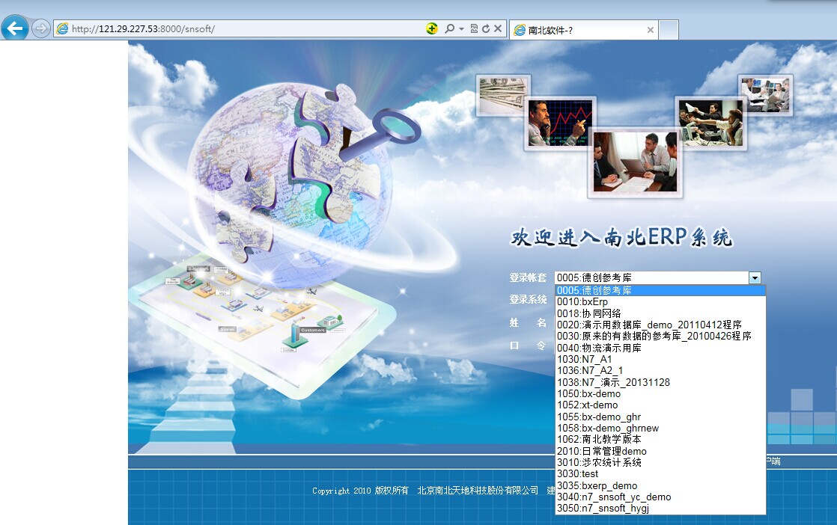This screenshot has width=837, height=525.
Task: Select 0040:物流演示用库 option
Action: coord(660,348)
